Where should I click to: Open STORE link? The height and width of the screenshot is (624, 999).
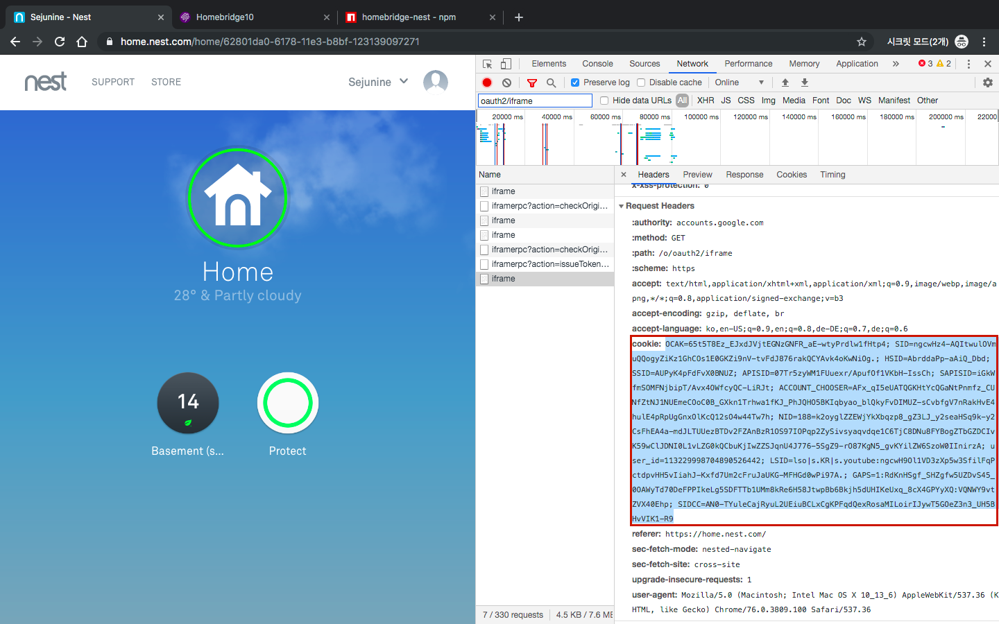166,82
